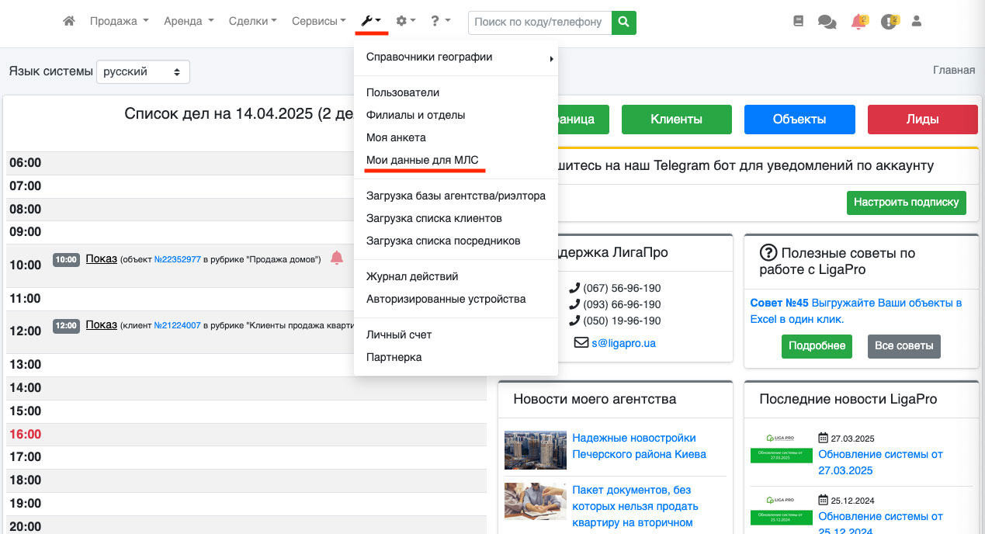Click the red Лиды button
This screenshot has width=985, height=534.
(x=922, y=120)
